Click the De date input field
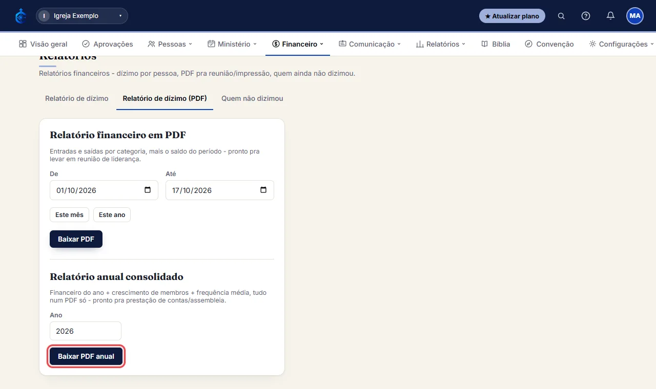The image size is (656, 389). [x=104, y=190]
